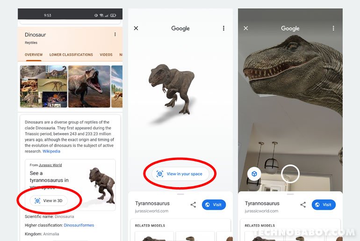Tap the Google logo in AR screen
Screen dimensions: 360x241
click(x=290, y=29)
